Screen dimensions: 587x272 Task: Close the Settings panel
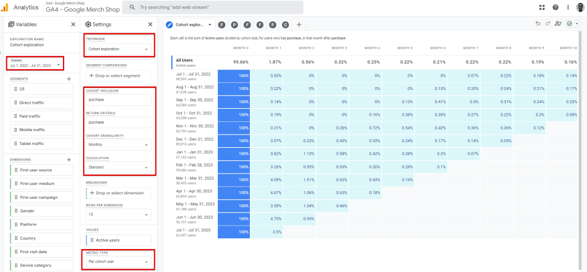coord(150,24)
